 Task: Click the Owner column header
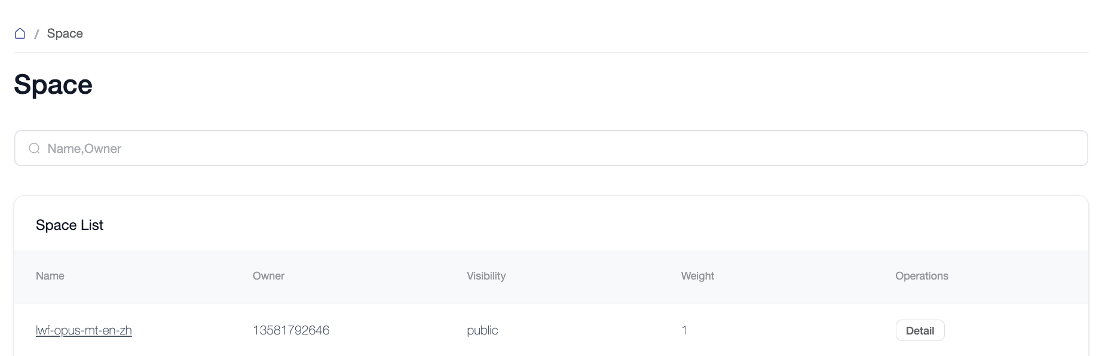click(x=268, y=276)
